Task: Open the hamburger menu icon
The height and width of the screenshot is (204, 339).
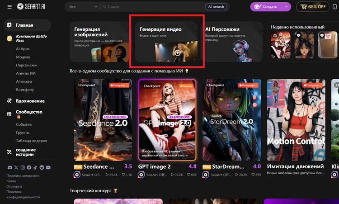Action: coord(9,7)
